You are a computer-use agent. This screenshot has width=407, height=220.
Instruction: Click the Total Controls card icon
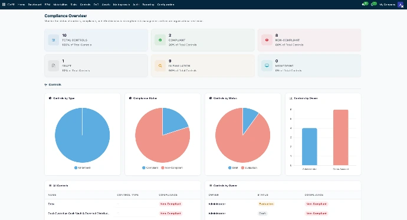click(54, 40)
